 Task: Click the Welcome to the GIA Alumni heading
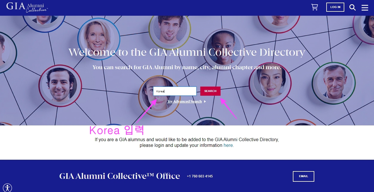click(187, 52)
